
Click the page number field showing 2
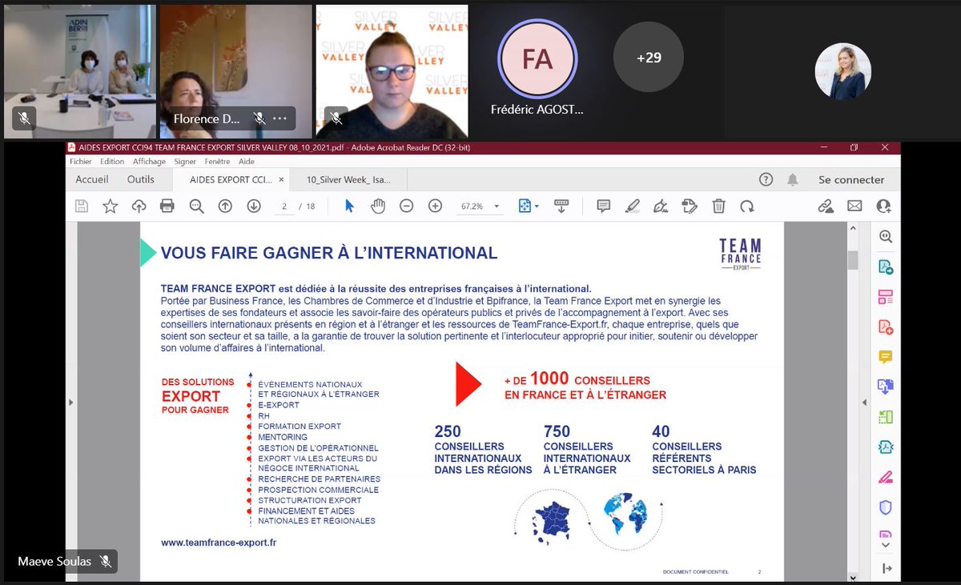coord(283,206)
